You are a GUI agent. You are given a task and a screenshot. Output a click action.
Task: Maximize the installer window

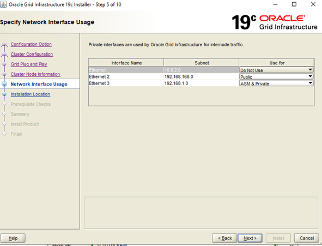pos(294,4)
